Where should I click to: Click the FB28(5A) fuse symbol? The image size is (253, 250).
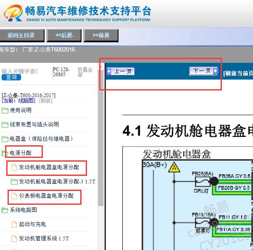click(x=203, y=181)
